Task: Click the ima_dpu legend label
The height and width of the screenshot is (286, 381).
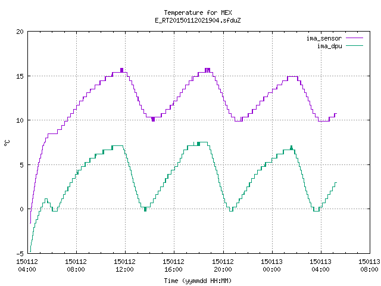Action: tap(329, 46)
